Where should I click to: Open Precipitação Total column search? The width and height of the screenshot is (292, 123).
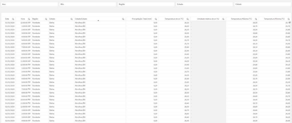(x=156, y=19)
